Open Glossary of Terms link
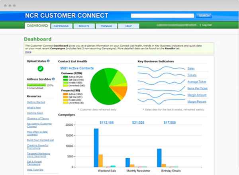The image size is (239, 175). click(38, 119)
